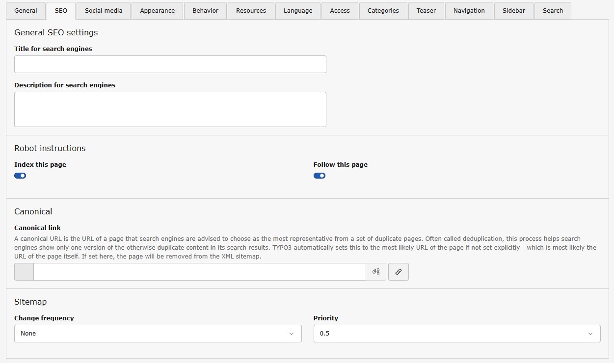Switch to the Language tab

click(x=298, y=11)
